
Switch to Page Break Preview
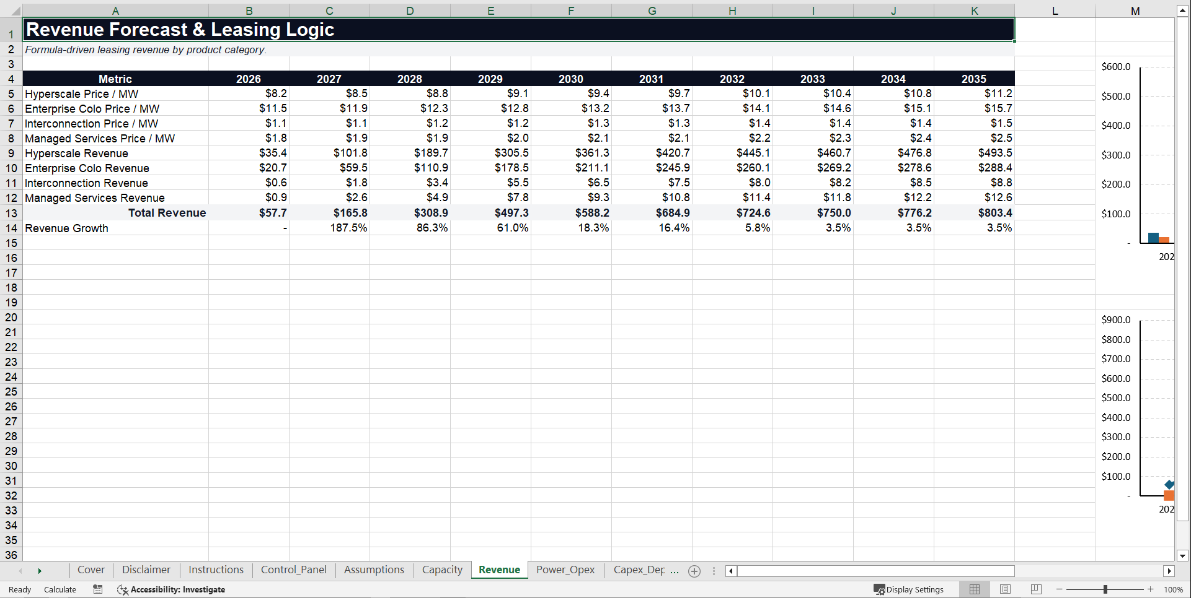[1036, 589]
